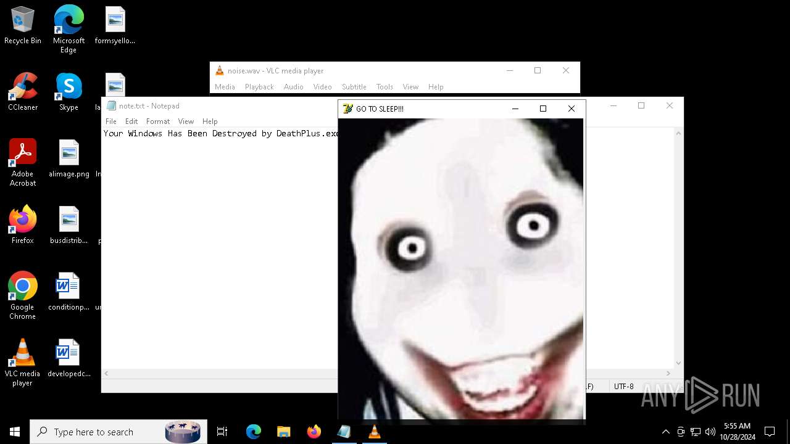Open the Microsoft Edge desktop shortcut
Viewport: 790px width, 444px height.
tap(69, 30)
